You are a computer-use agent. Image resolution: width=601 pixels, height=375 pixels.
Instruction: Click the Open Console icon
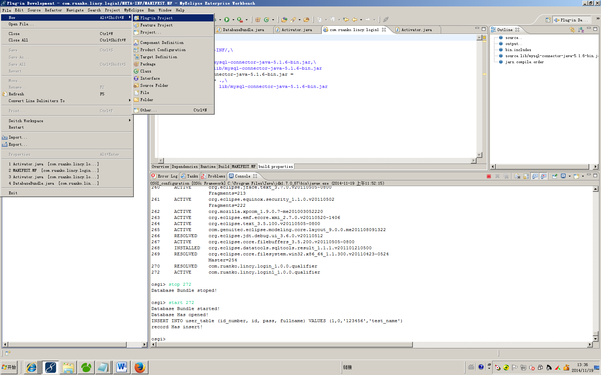(x=576, y=176)
